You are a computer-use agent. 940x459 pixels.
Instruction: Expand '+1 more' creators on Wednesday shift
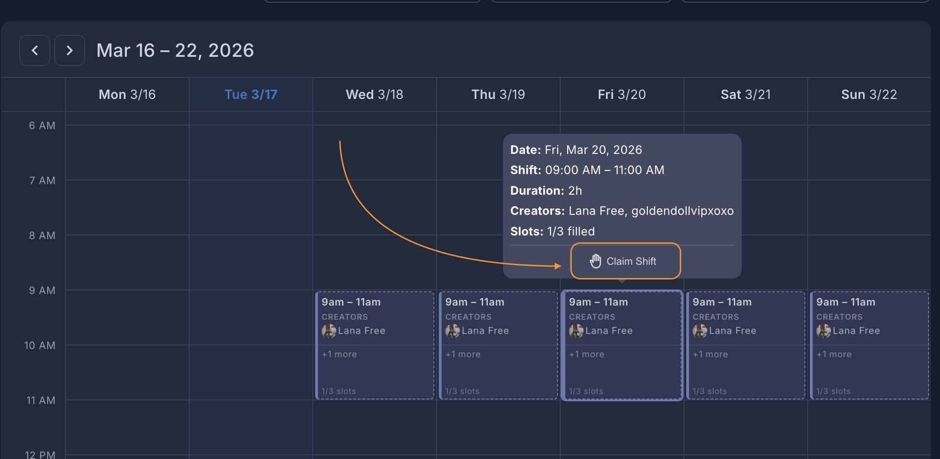[x=339, y=355]
